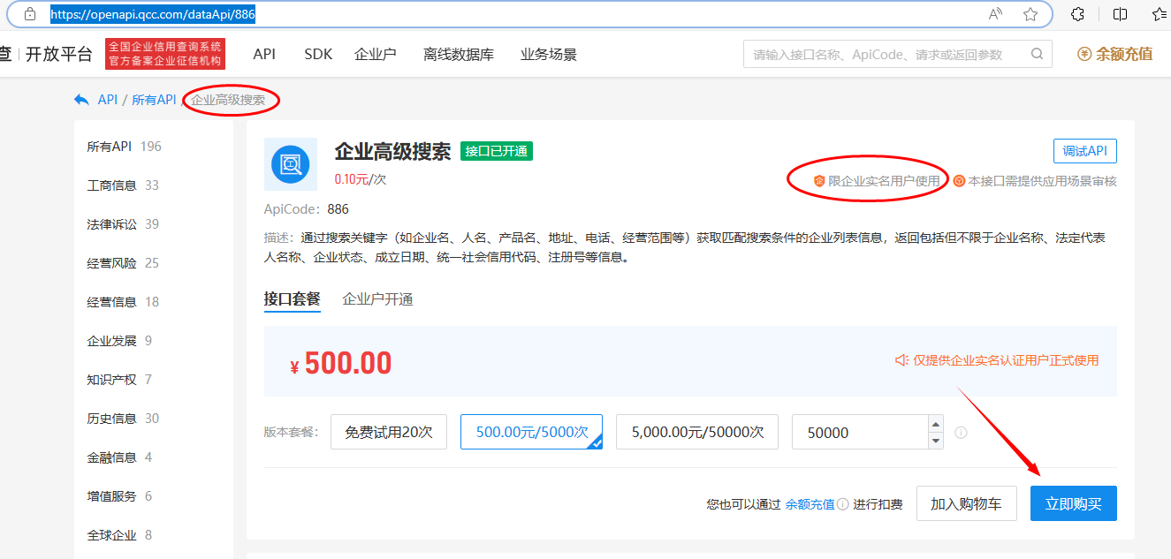The height and width of the screenshot is (559, 1171).
Task: Select 所有API category in sidebar
Action: point(125,147)
